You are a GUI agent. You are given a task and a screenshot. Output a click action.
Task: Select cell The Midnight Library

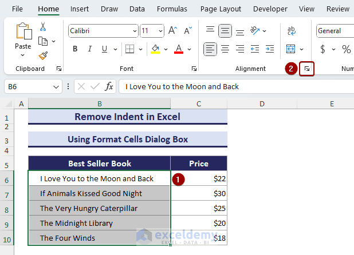pyautogui.click(x=99, y=223)
